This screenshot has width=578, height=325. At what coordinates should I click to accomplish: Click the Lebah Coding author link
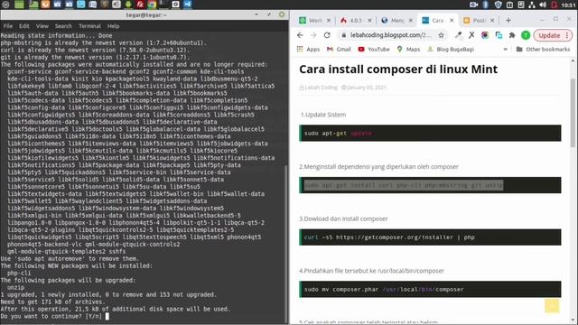click(x=319, y=88)
